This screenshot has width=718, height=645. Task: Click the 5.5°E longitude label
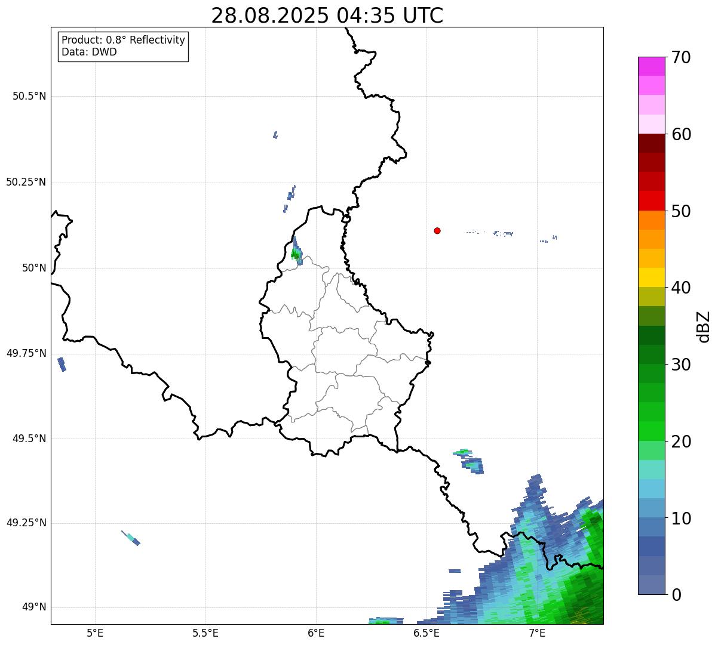(205, 633)
